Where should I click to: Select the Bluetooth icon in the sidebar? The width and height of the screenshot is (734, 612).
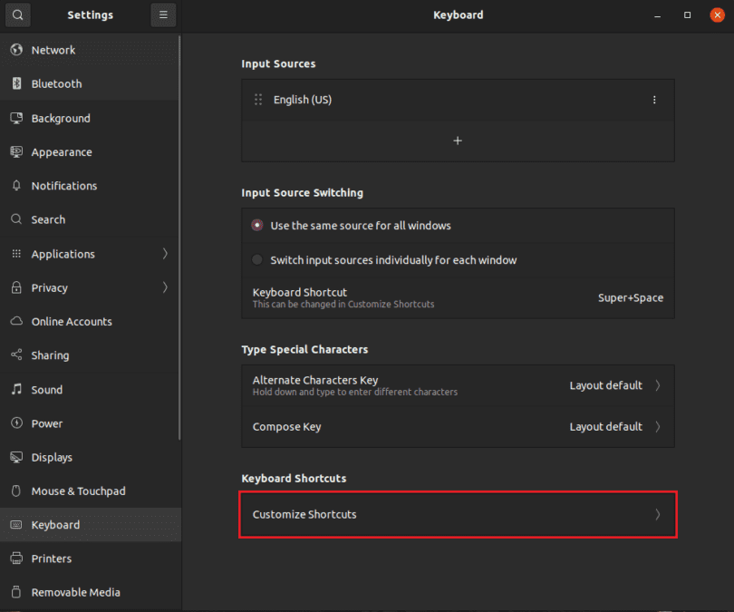click(16, 83)
